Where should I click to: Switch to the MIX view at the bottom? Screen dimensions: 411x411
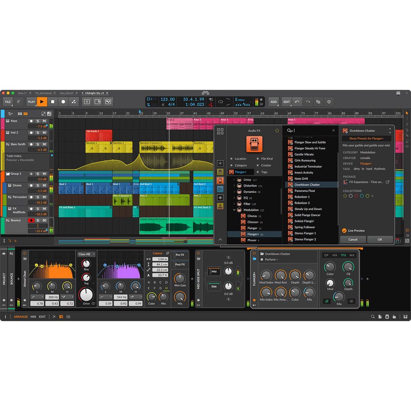pos(33,316)
